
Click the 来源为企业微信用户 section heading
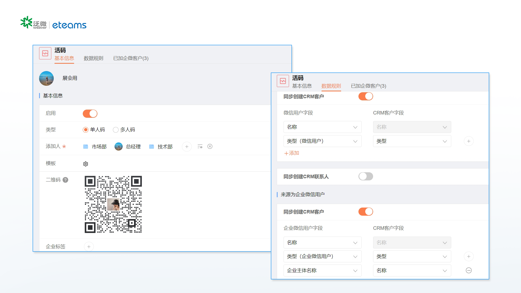(x=303, y=195)
